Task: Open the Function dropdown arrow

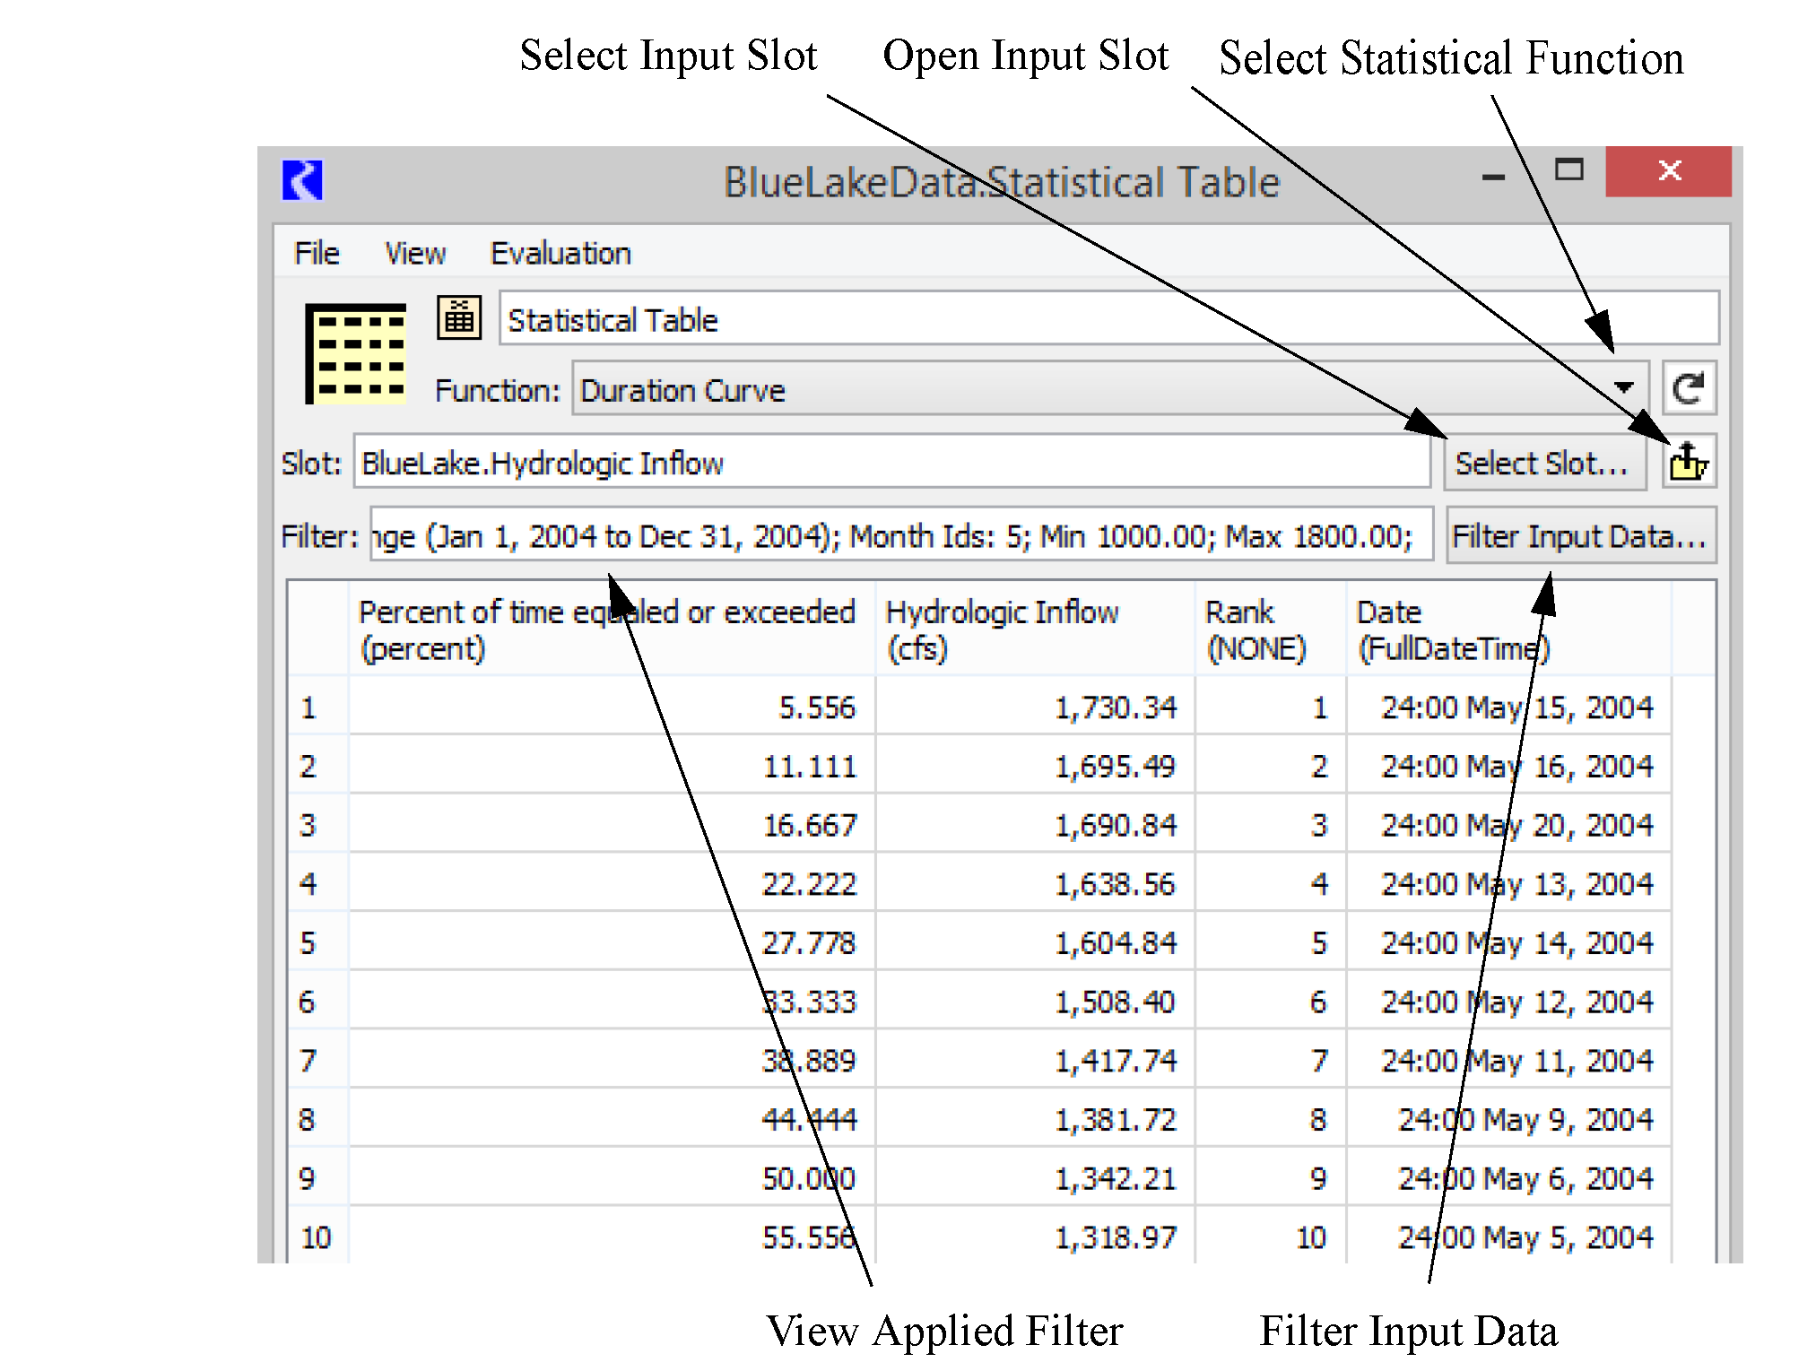Action: point(1623,388)
